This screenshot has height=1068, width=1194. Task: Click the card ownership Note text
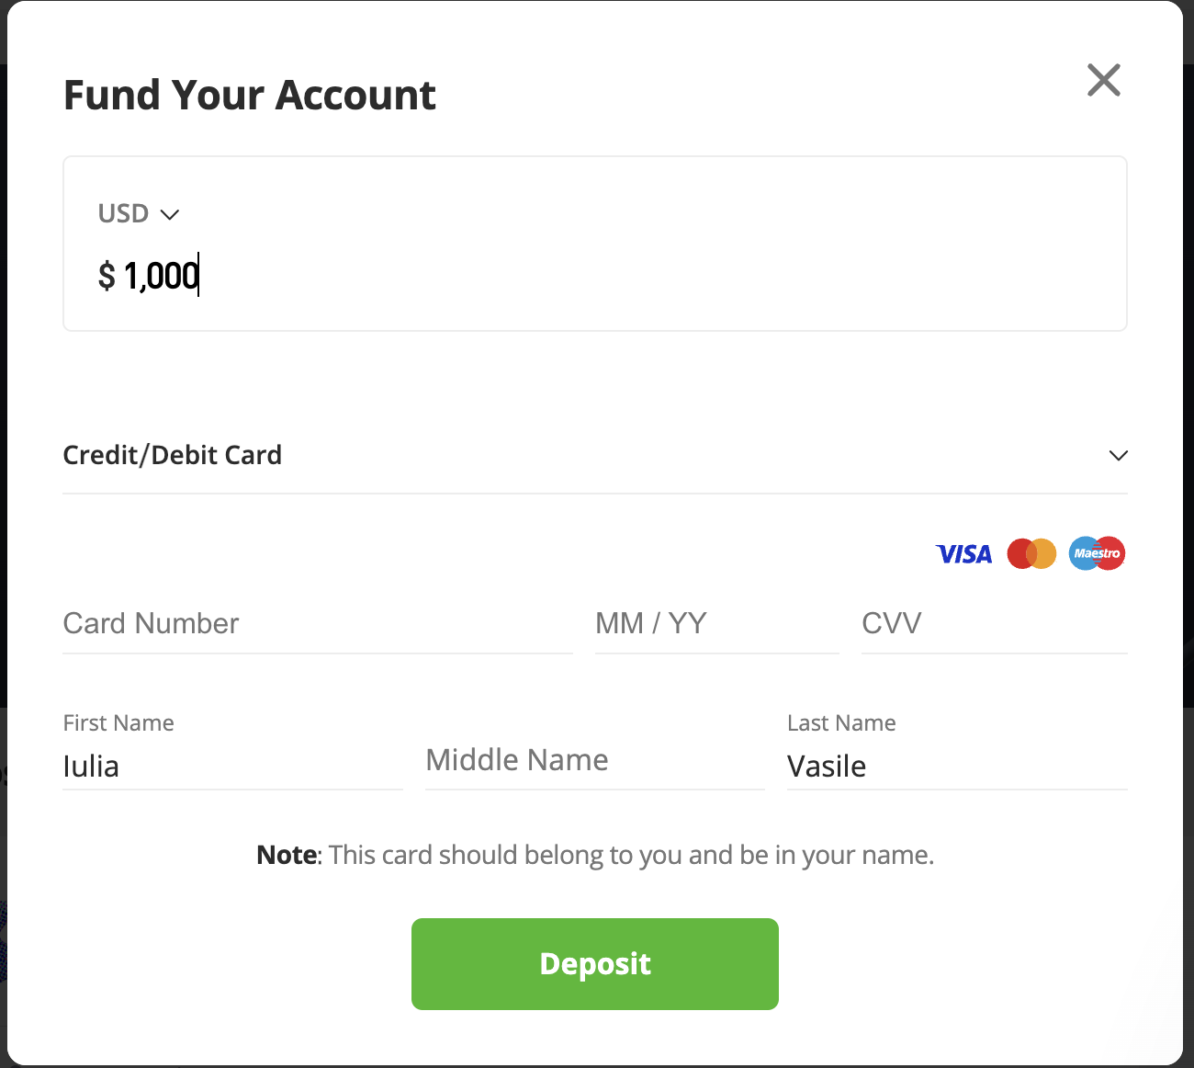coord(595,855)
